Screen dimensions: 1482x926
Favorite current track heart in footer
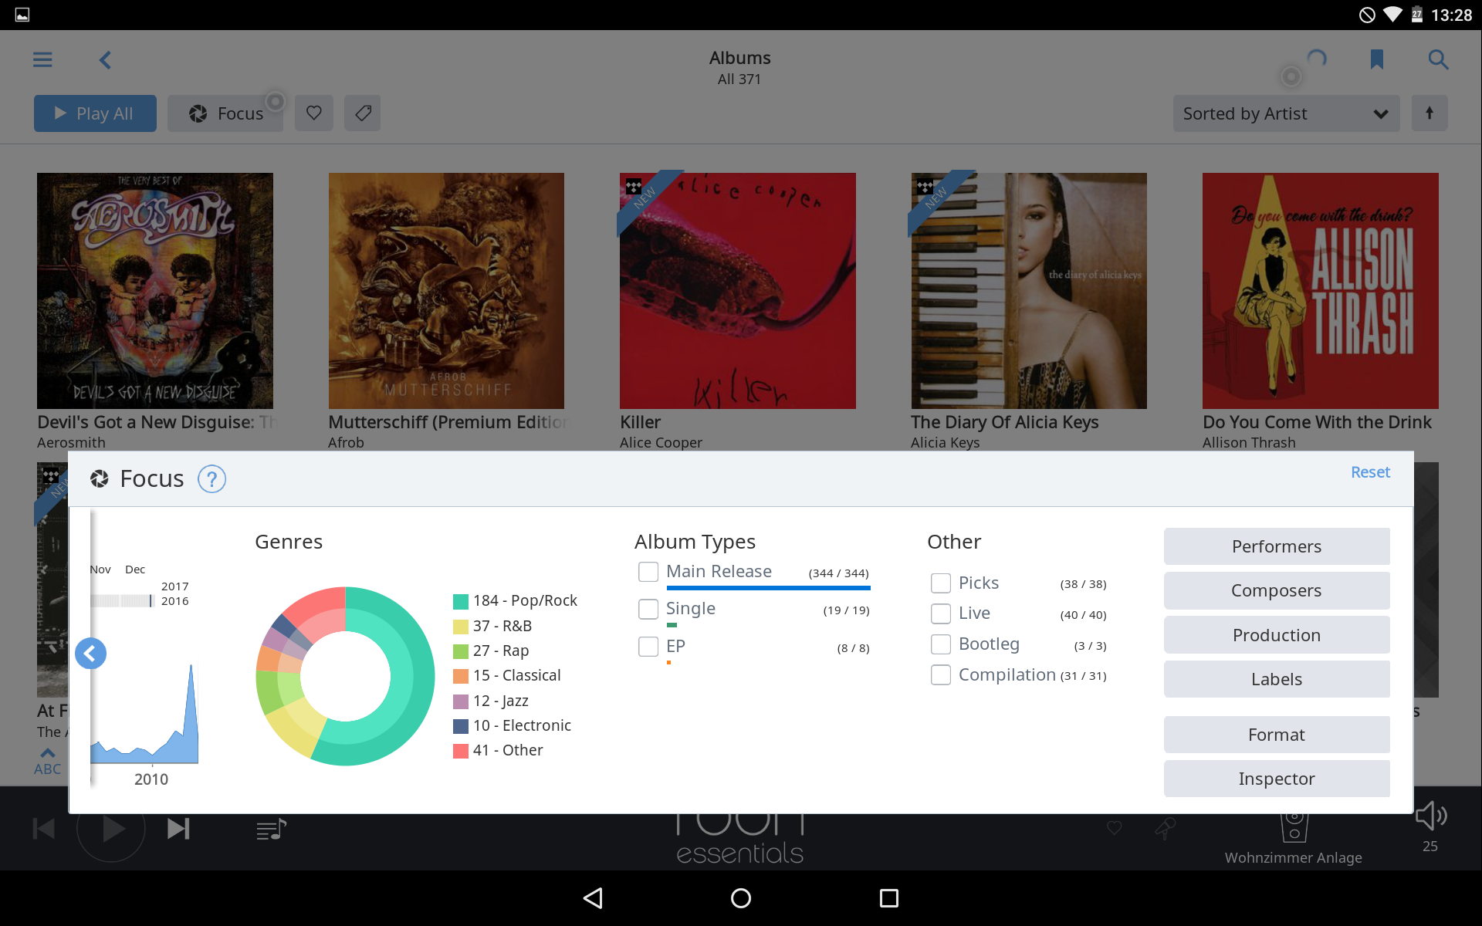1115,829
